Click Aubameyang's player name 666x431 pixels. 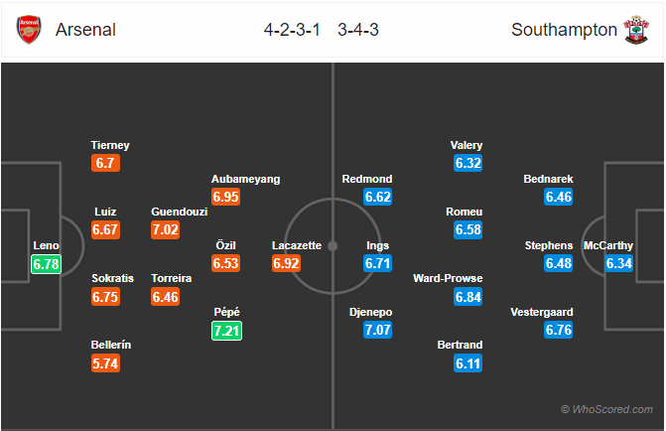[x=246, y=179]
